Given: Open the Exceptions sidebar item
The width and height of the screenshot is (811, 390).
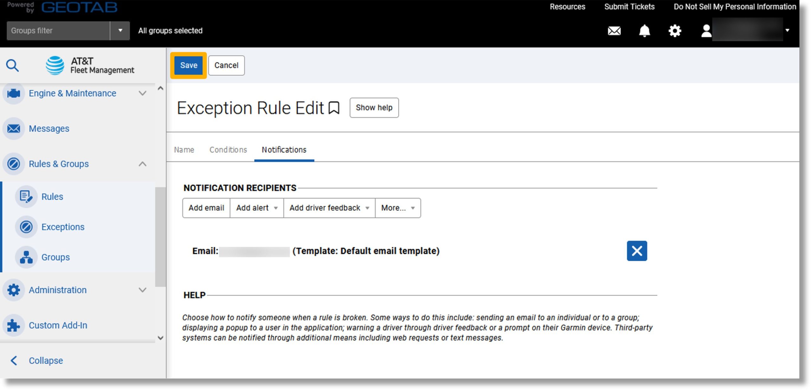Looking at the screenshot, I should (x=63, y=227).
